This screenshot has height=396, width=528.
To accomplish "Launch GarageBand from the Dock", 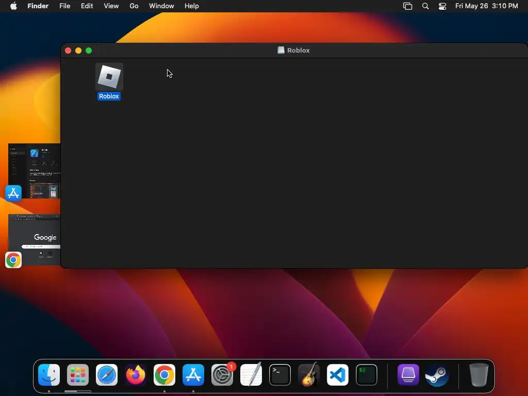I will click(309, 375).
